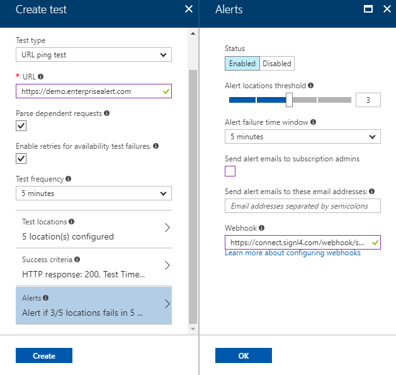Click info icon next to Success criteria
Screen dimensions: 396x375
(x=77, y=259)
